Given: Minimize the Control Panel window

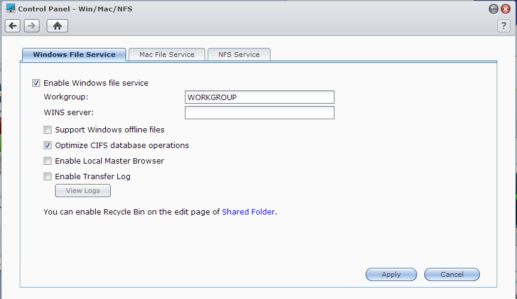Looking at the screenshot, I should 493,9.
